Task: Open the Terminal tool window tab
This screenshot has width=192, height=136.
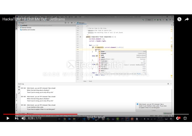Action: 30,113
